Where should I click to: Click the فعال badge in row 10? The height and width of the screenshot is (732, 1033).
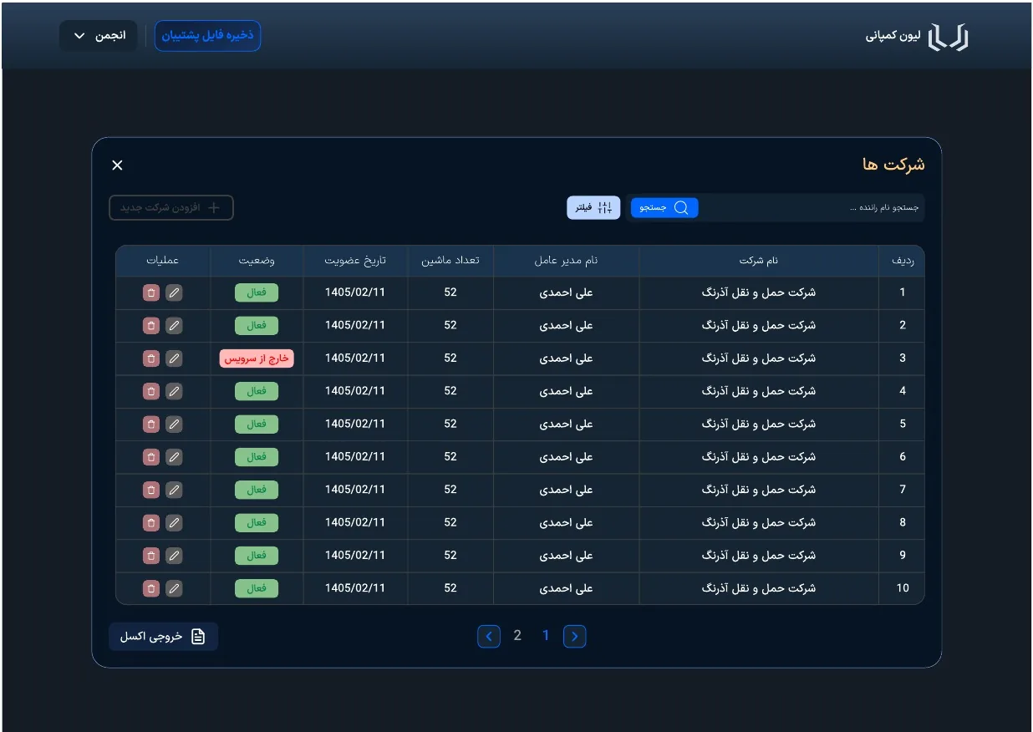pos(257,587)
